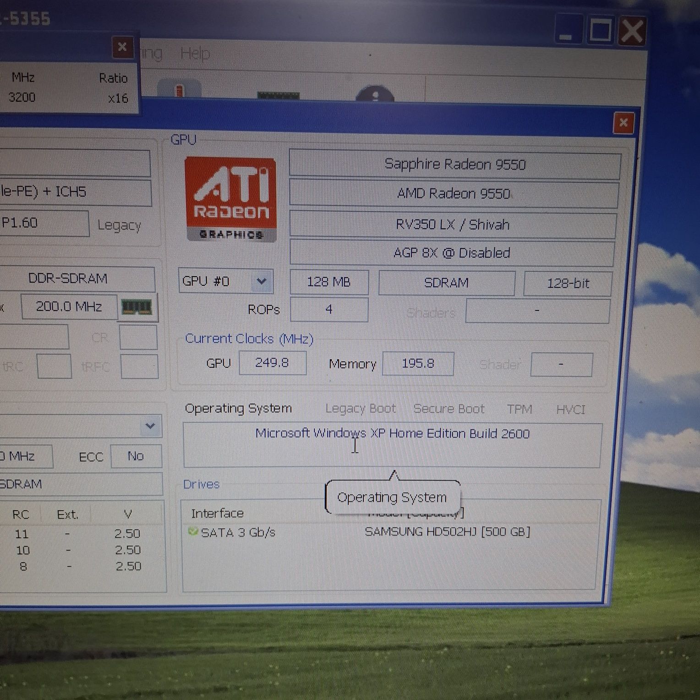Click the RC value 11 timing row
700x700 pixels.
[x=22, y=534]
